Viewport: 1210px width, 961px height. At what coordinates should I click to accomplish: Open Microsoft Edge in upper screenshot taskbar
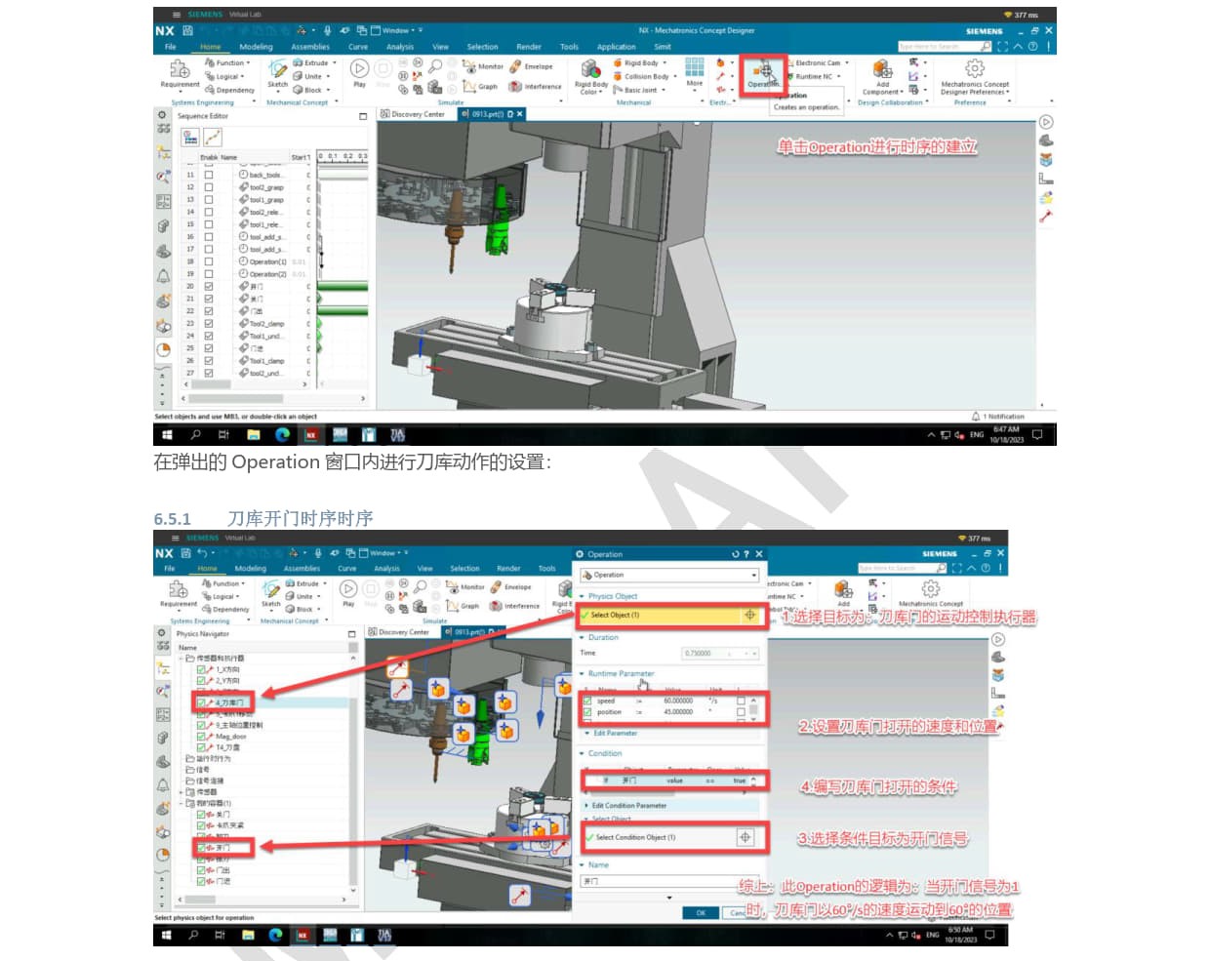tap(282, 434)
